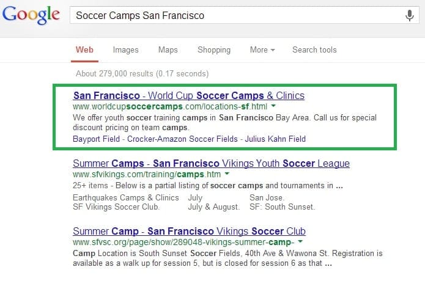The width and height of the screenshot is (425, 286).
Task: Visit the Julius Kahn Field sitelink
Action: [x=275, y=139]
